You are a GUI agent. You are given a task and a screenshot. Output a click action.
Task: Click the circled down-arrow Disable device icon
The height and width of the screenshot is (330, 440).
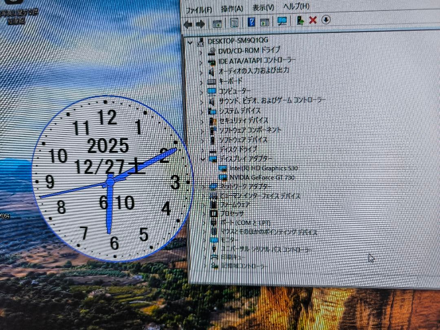coord(326,20)
